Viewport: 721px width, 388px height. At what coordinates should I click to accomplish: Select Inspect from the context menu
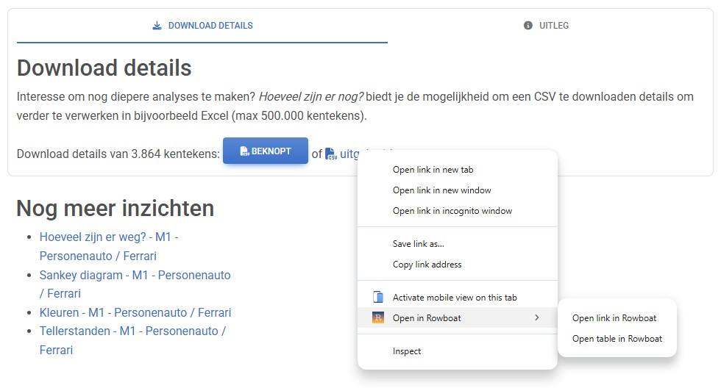pos(407,351)
